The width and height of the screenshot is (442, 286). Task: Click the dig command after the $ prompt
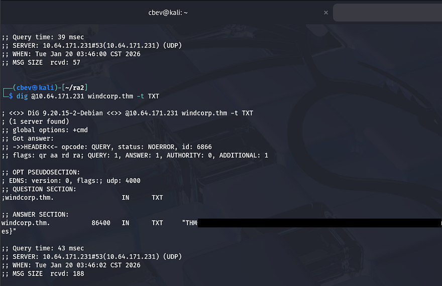pyautogui.click(x=22, y=96)
